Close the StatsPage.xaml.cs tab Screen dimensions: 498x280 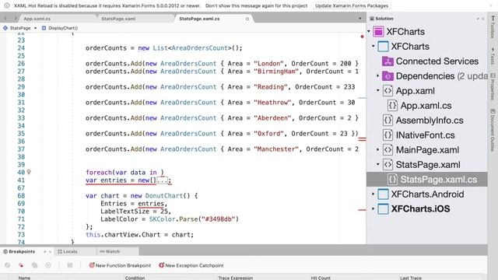click(247, 19)
